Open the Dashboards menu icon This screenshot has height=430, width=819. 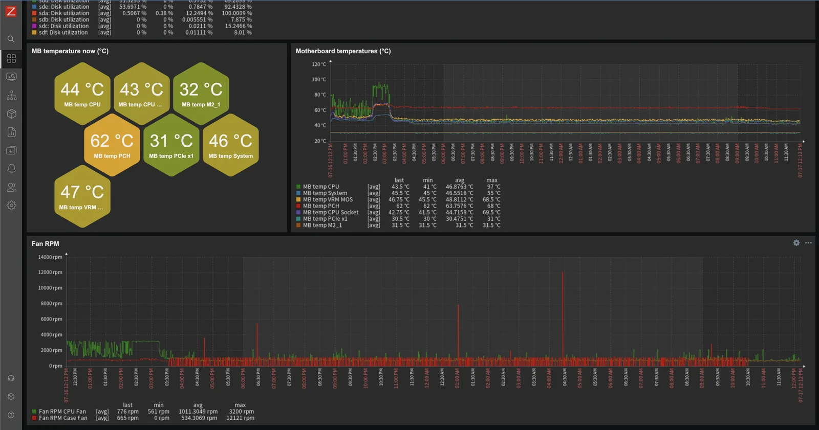point(11,58)
